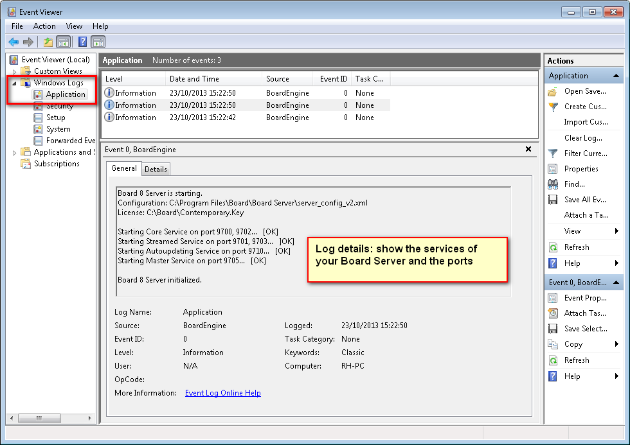Viewport: 630px width, 445px height.
Task: Click the tree scrollbar left arrow
Action: [x=12, y=419]
